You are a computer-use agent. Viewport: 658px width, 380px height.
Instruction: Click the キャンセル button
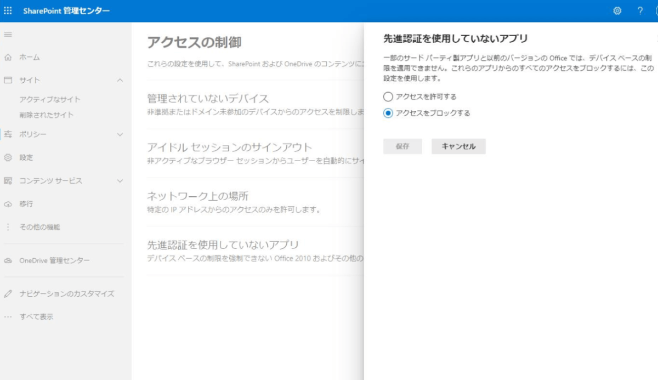pyautogui.click(x=458, y=146)
